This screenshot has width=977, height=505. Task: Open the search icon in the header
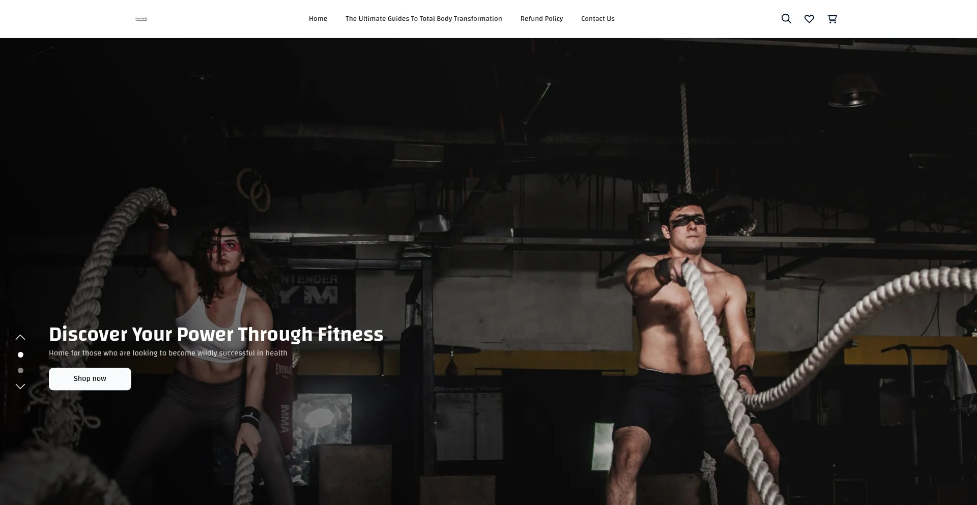click(x=786, y=19)
